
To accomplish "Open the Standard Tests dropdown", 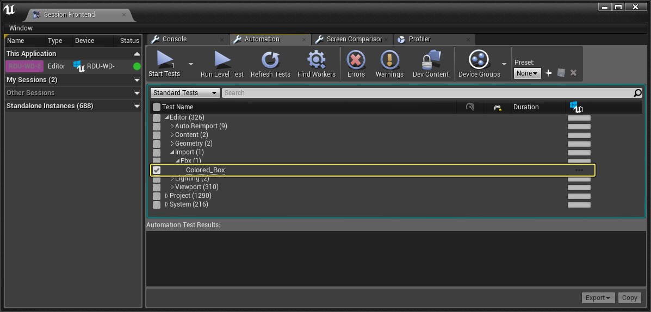I will click(185, 93).
